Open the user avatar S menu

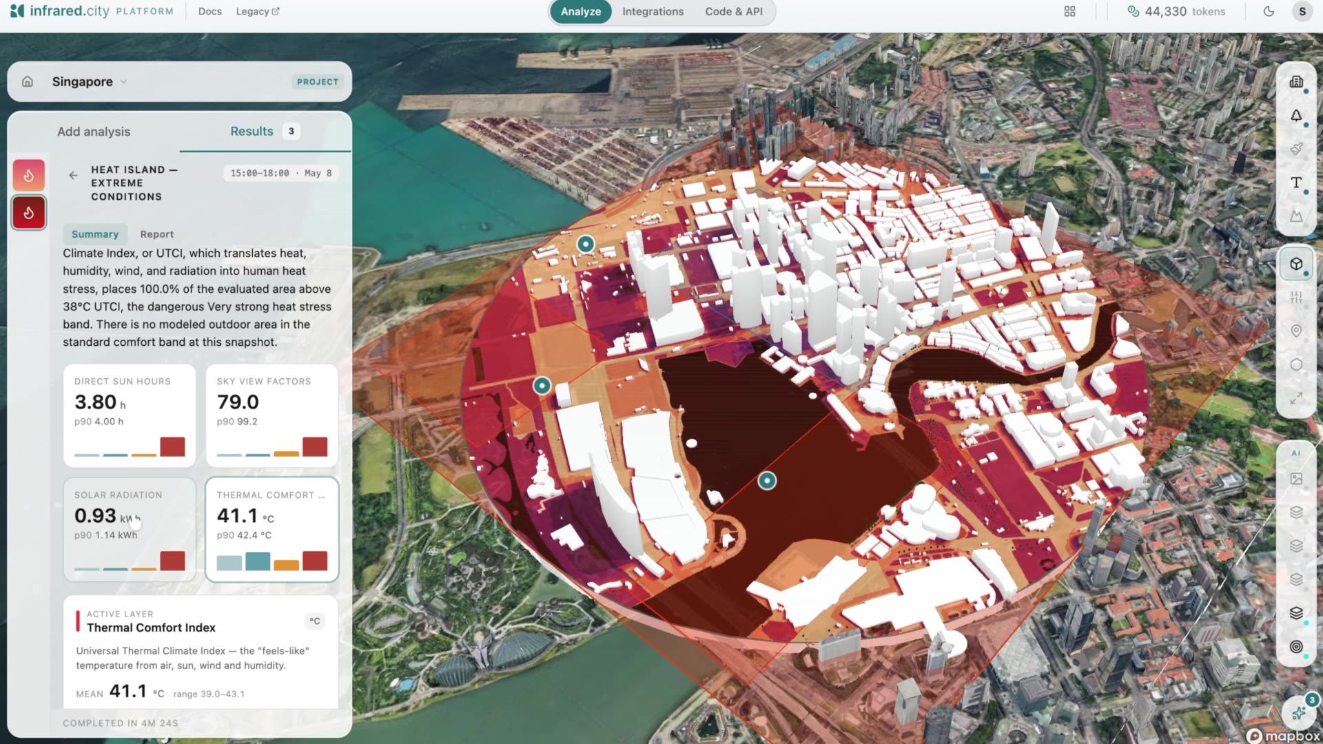(x=1302, y=11)
